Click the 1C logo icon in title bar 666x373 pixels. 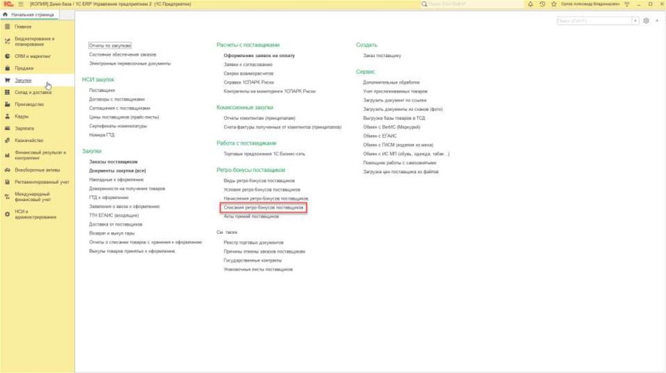8,5
